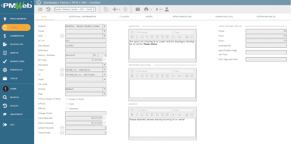Expand the Tower user defined dropdown
Image resolution: width=291 pixels, height=144 pixels.
pos(285,31)
